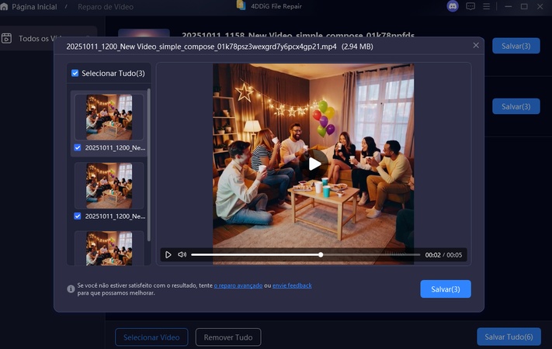Open the 'envie feedback' link
This screenshot has width=552, height=349.
(x=293, y=285)
